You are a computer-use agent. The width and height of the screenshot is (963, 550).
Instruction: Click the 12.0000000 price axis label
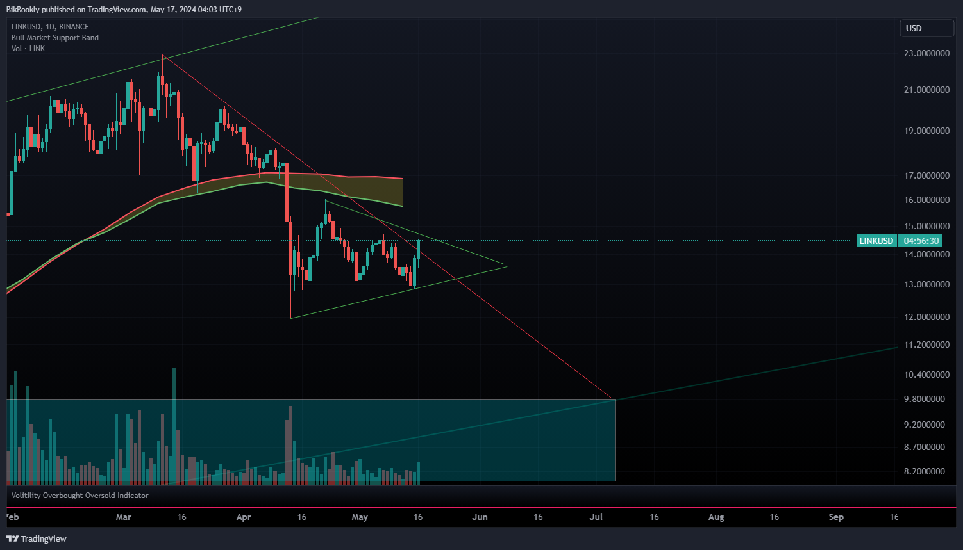pos(926,317)
